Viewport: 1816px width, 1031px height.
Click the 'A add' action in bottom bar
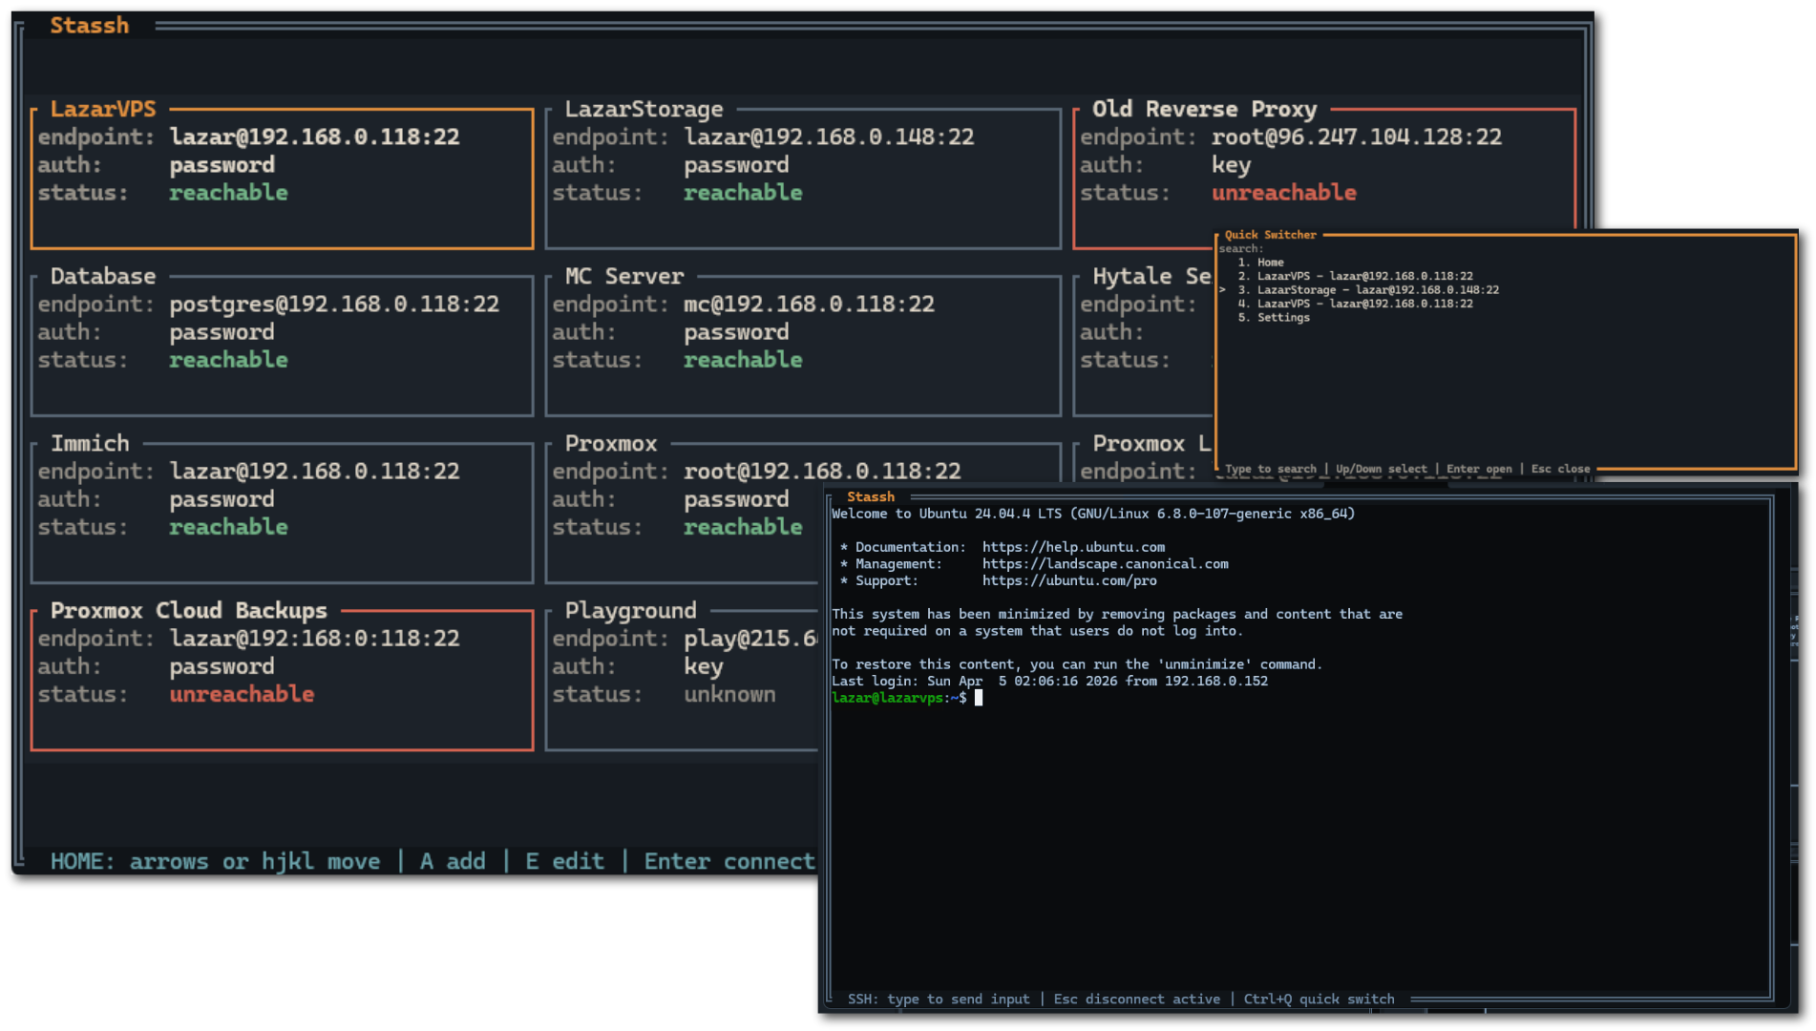point(453,860)
